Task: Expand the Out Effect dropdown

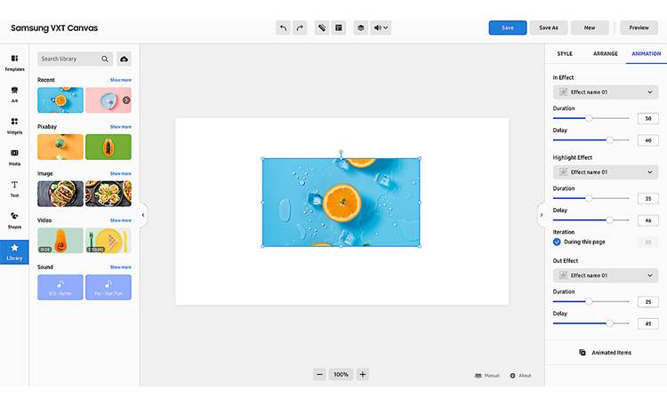Action: [x=605, y=275]
